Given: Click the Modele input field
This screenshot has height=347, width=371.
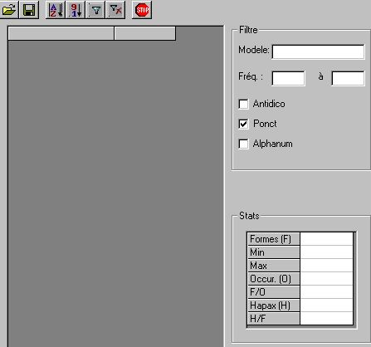Looking at the screenshot, I should click(x=318, y=51).
